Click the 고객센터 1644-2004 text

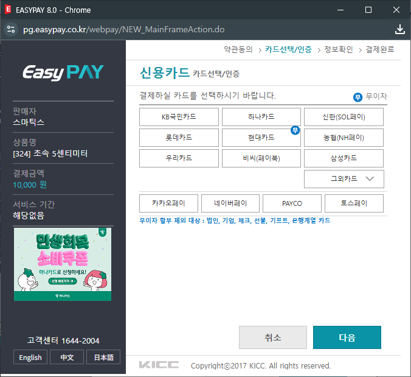click(63, 341)
